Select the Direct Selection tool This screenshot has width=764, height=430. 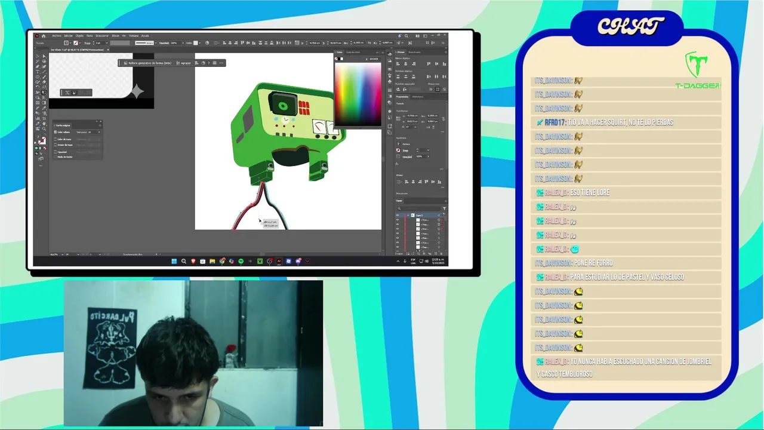click(44, 56)
